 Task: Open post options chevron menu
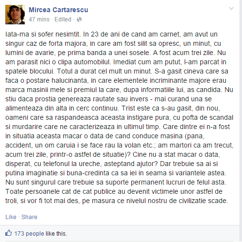[231, 8]
